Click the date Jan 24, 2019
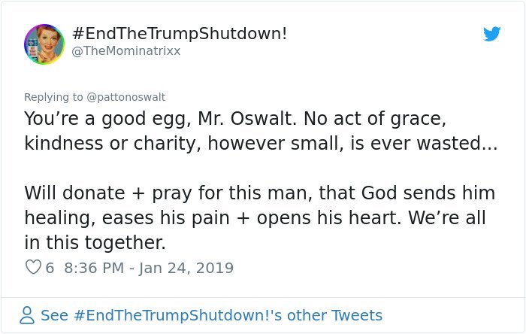The image size is (526, 334). tap(186, 268)
